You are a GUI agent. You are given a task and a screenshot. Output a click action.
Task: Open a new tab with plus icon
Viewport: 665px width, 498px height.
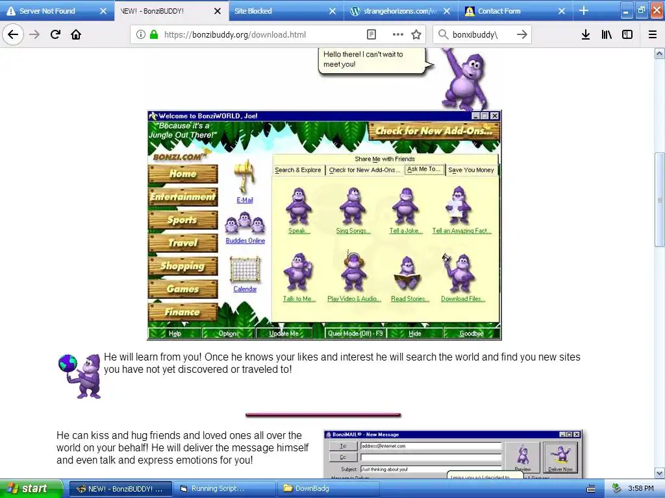coord(584,10)
